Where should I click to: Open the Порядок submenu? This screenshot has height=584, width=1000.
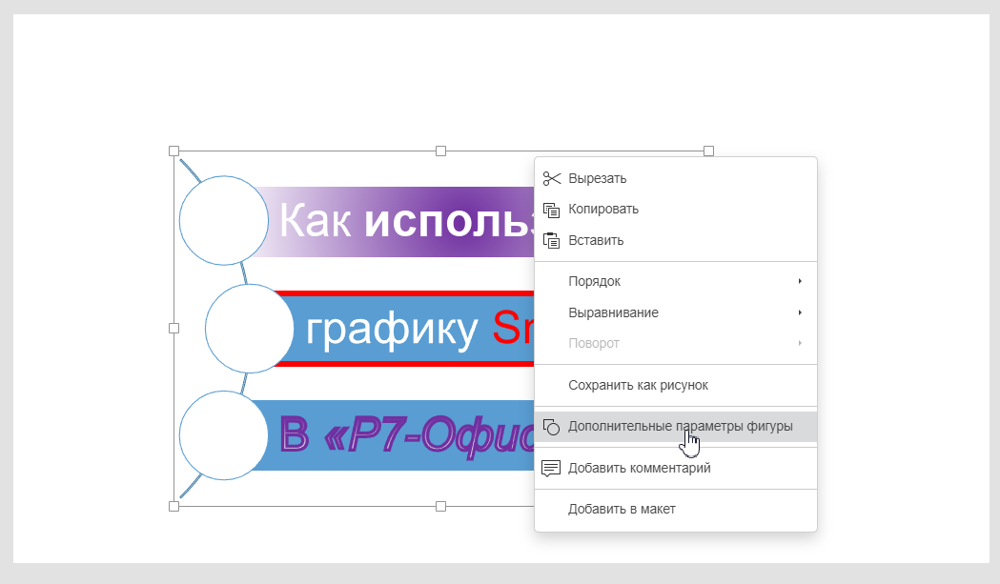(675, 281)
